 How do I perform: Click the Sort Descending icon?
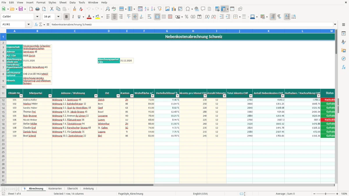[153, 9]
